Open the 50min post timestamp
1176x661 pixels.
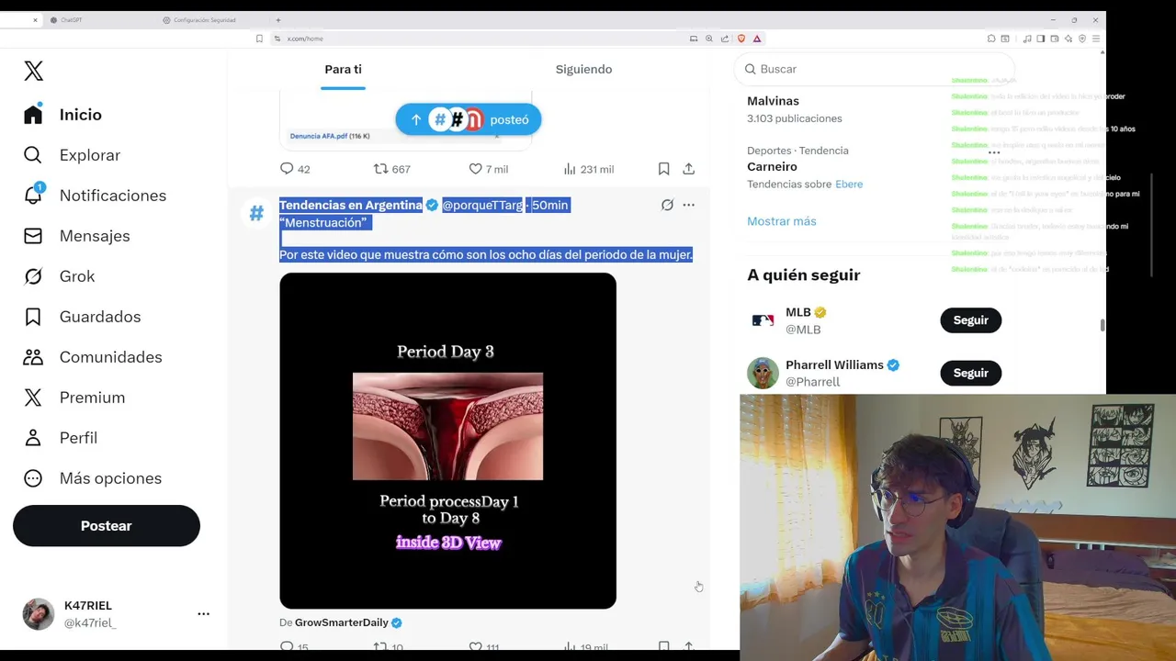click(x=549, y=205)
